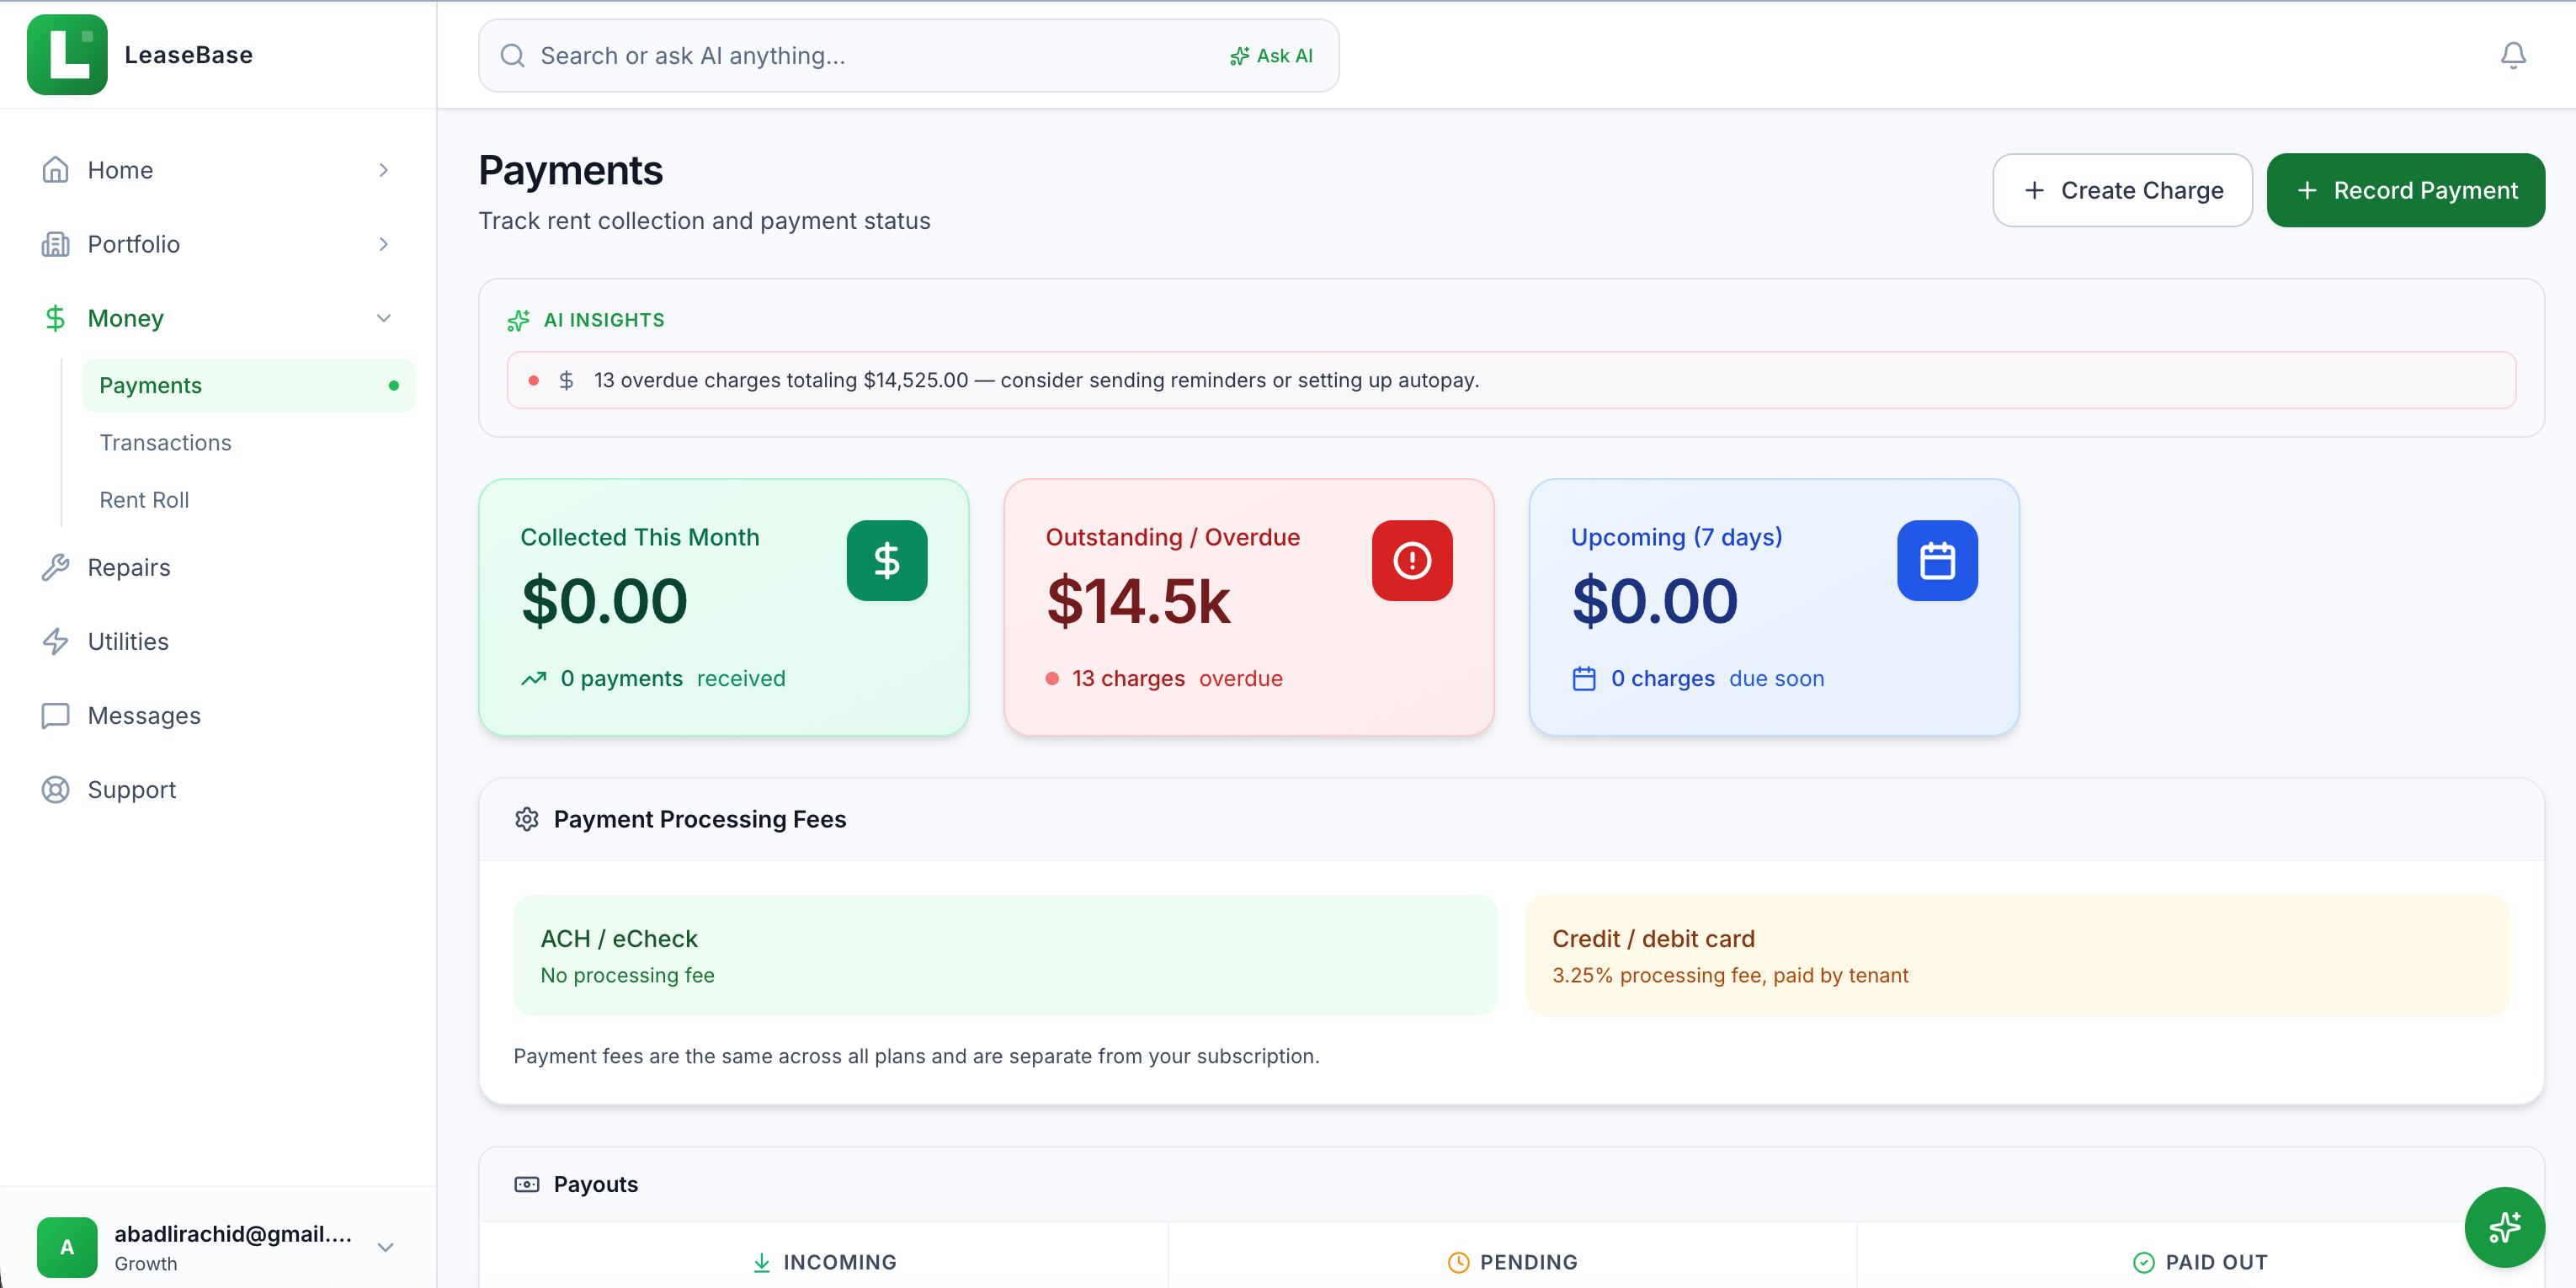Click the Messages chat bubble icon
This screenshot has height=1288, width=2576.
coord(55,716)
